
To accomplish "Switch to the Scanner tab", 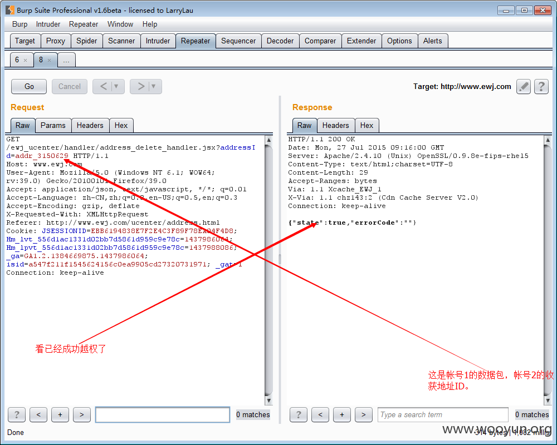I will (121, 41).
